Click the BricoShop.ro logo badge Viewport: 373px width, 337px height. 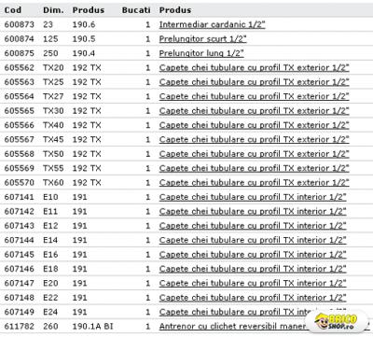click(x=336, y=322)
